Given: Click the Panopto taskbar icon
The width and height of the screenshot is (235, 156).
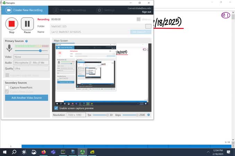Looking at the screenshot, I should [82, 152].
